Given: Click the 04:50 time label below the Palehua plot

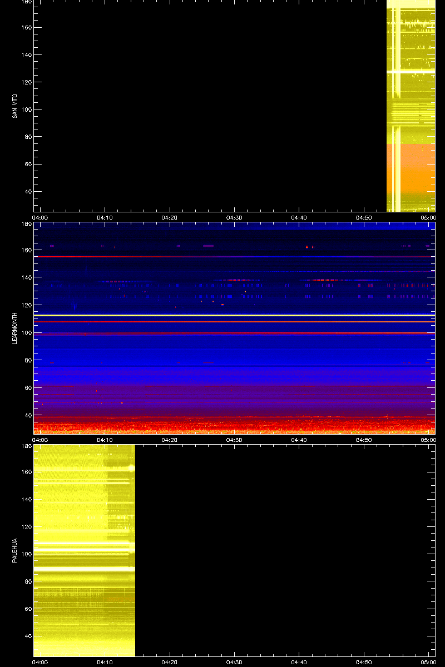Looking at the screenshot, I should 364,662.
